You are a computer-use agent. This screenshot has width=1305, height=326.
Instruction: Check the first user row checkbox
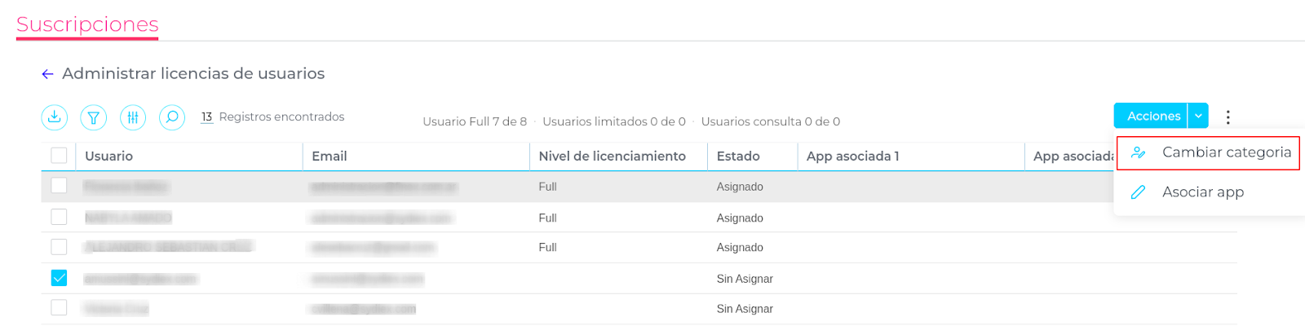59,186
